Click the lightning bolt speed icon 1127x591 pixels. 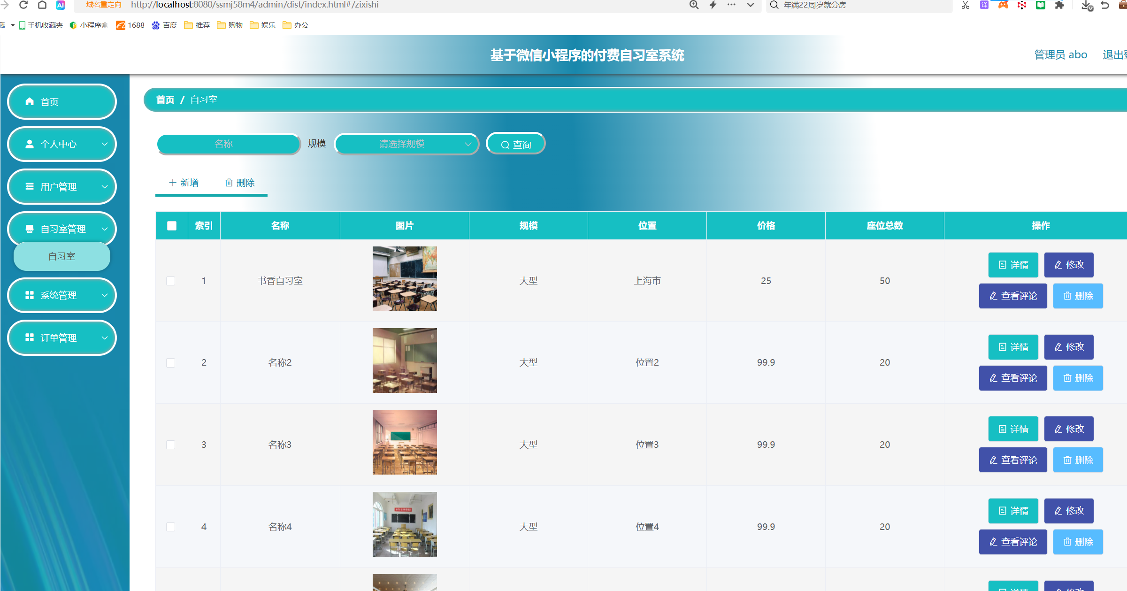713,5
